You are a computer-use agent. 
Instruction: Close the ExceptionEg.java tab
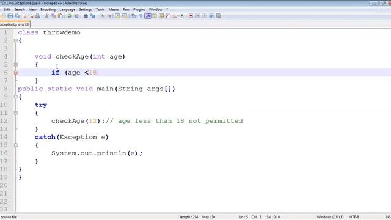[27, 24]
